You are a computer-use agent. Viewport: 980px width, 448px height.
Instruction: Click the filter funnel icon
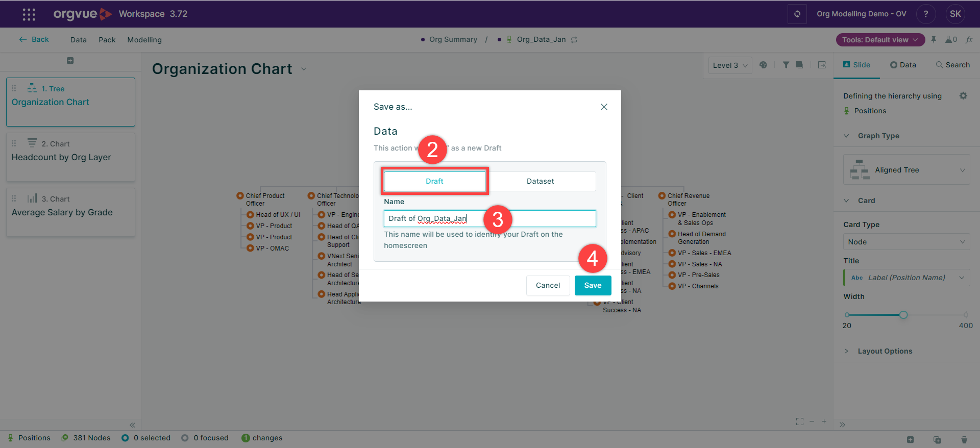tap(786, 65)
